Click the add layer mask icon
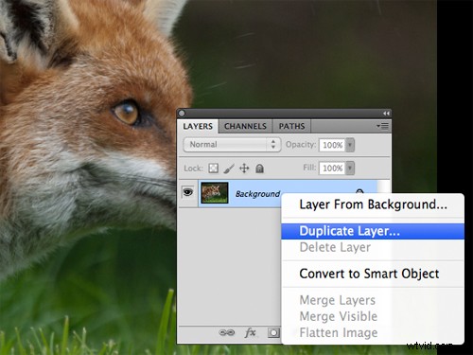 tap(273, 332)
